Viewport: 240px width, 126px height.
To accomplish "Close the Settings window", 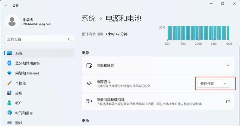I will [234, 4].
